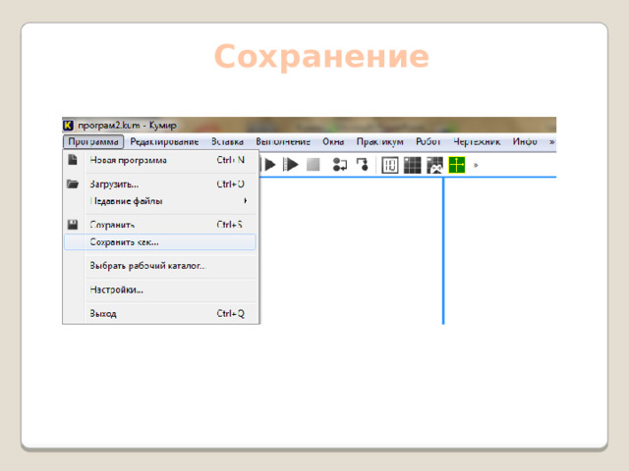Click the right-hand editor margin pane
Image resolution: width=629 pixels, height=471 pixels.
pyautogui.click(x=500, y=250)
